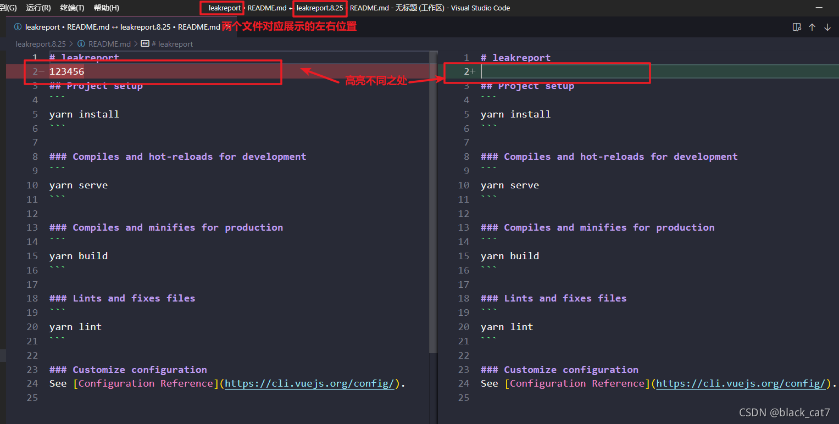Click Customize configuration heading, left pane

click(x=128, y=370)
